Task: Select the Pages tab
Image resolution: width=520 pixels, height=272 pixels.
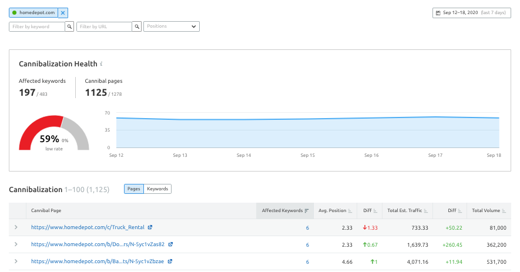Action: (x=133, y=189)
